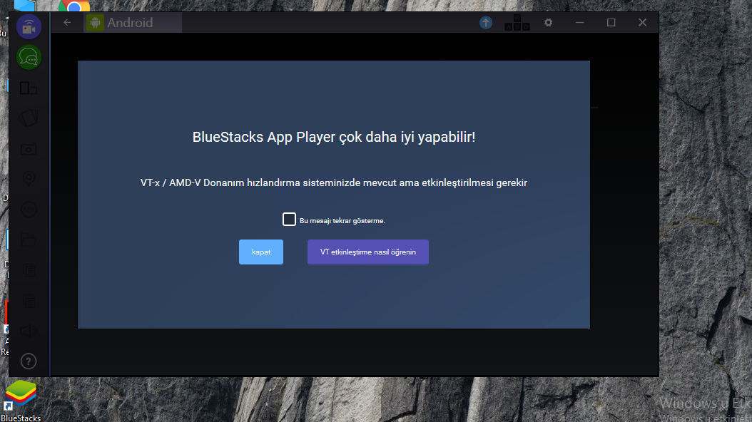Check 'Bu mesajı tekrar gösterme' checkbox
The width and height of the screenshot is (752, 422).
pos(289,220)
